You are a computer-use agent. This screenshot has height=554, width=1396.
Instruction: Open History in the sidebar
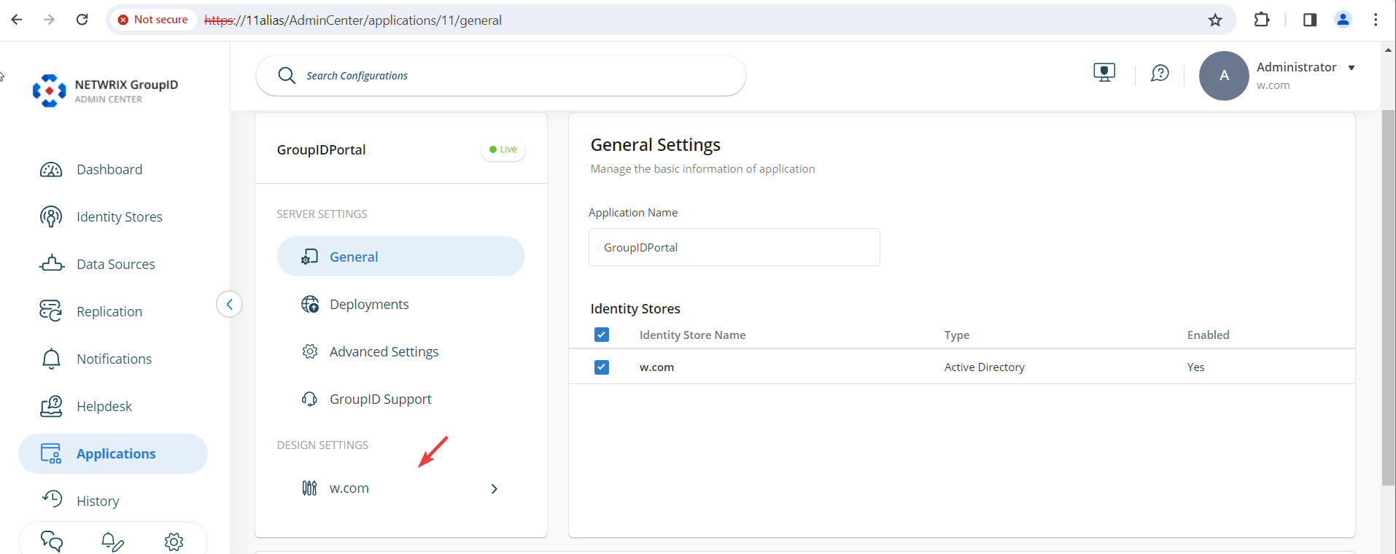pyautogui.click(x=113, y=502)
